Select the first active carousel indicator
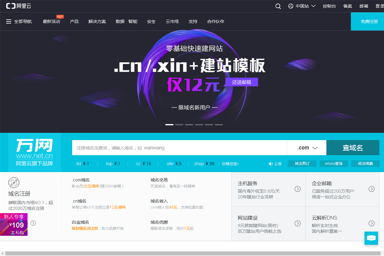 point(169,124)
